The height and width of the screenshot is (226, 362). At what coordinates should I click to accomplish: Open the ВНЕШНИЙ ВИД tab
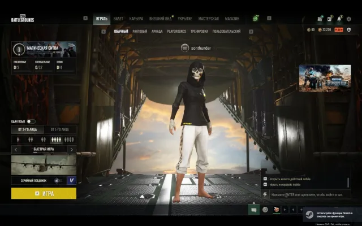click(x=161, y=19)
